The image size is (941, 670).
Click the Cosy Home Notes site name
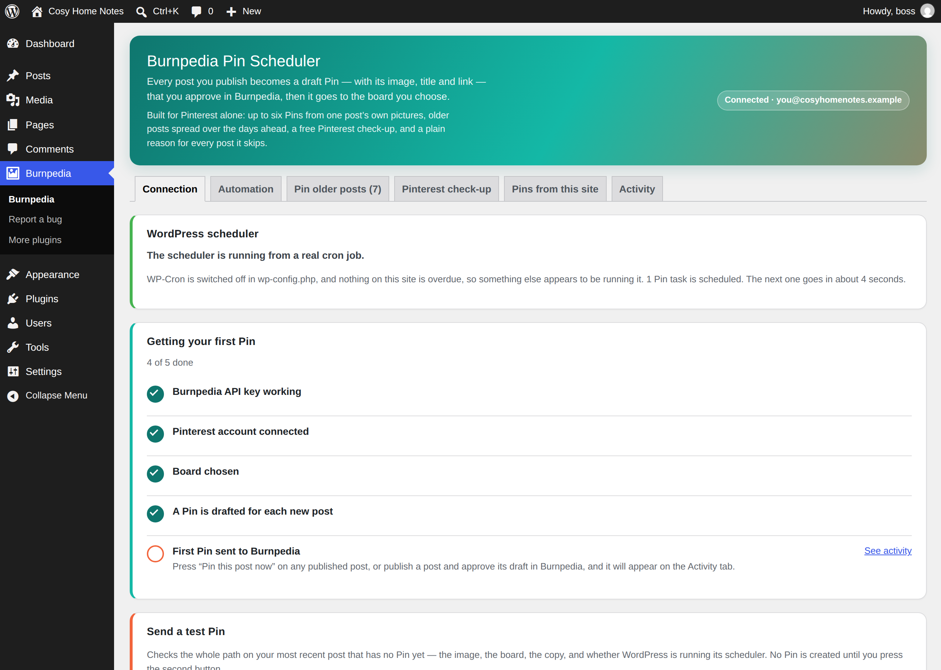[x=86, y=11]
